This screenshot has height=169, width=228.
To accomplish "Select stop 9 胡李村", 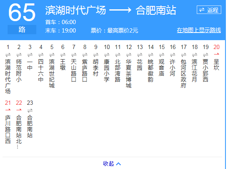I will (x=96, y=68).
